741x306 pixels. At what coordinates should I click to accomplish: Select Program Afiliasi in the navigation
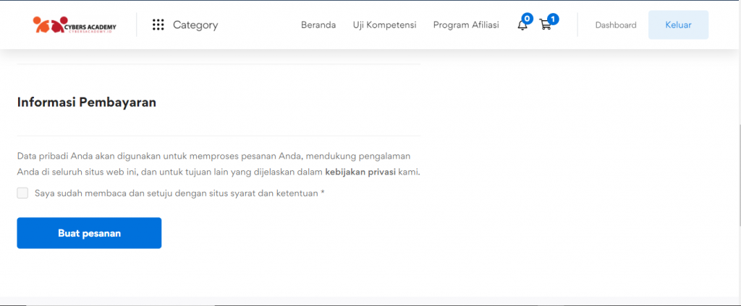pos(466,25)
